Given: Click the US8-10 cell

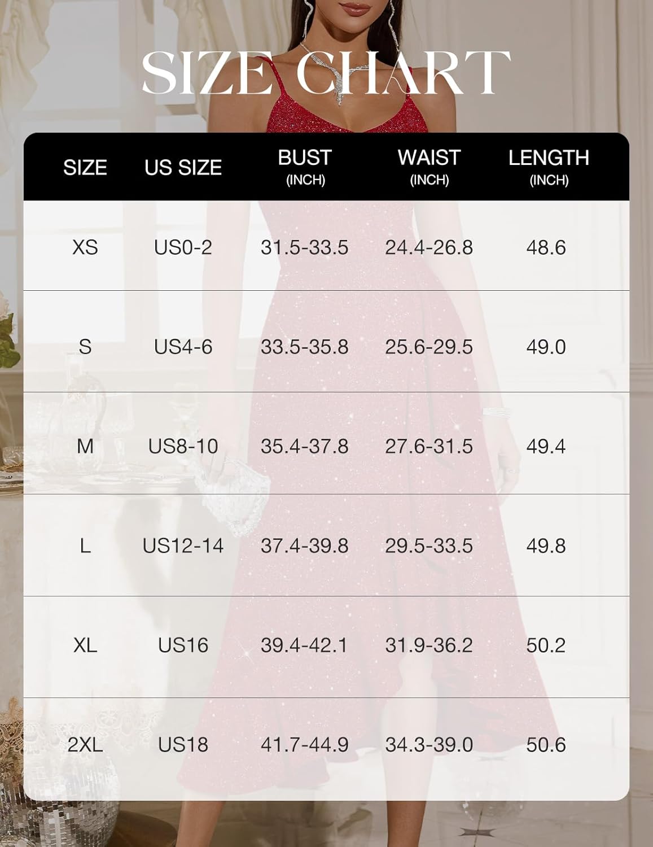Looking at the screenshot, I should 183,446.
